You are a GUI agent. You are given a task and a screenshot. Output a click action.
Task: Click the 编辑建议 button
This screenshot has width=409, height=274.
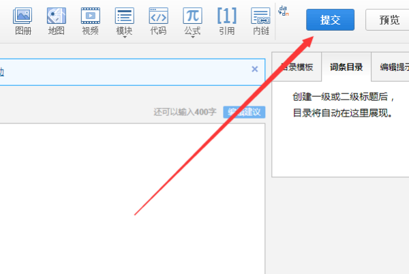(244, 112)
